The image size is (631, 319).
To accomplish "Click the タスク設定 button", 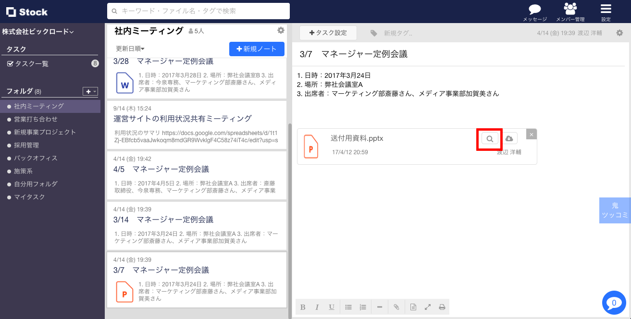I will [328, 32].
